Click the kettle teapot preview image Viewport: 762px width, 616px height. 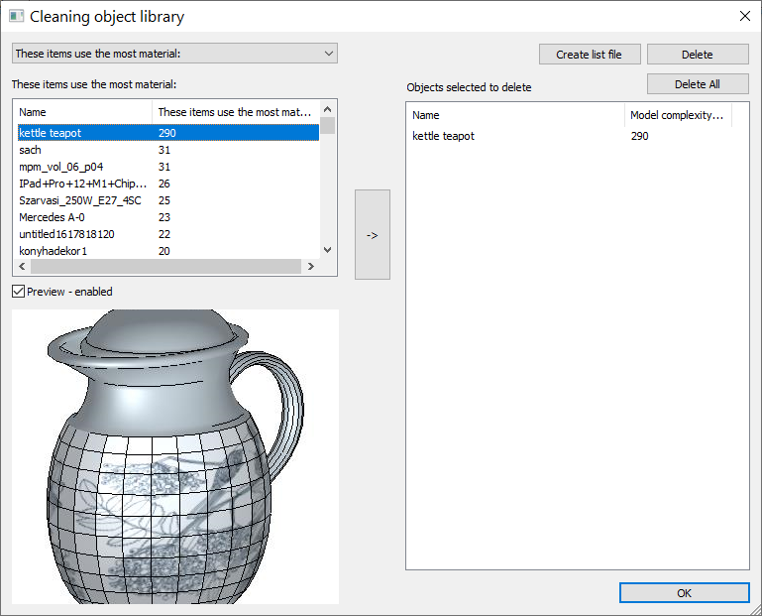(x=175, y=456)
